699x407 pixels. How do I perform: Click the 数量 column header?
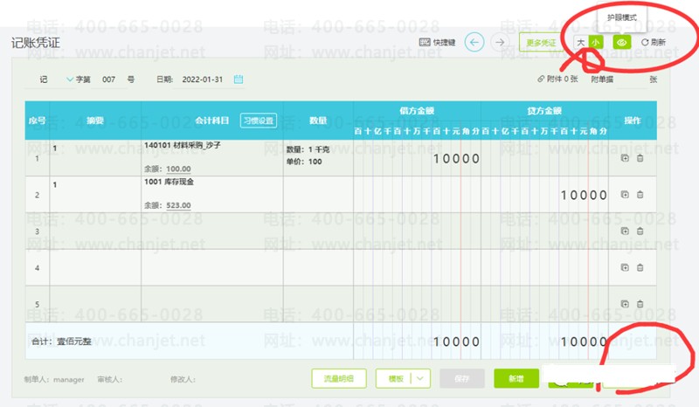coord(318,121)
